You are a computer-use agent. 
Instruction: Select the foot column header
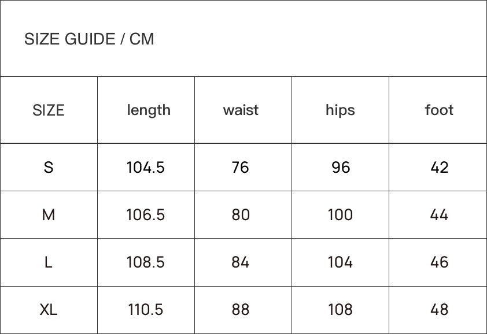(439, 110)
